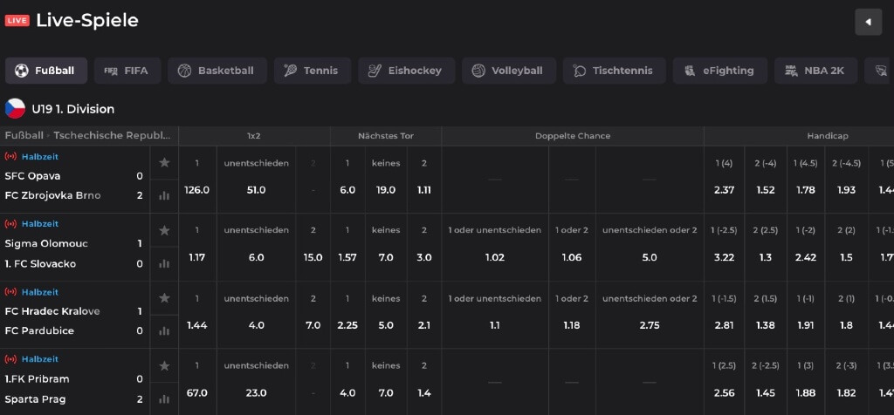Click Halbzeit status of Sigma Olomouc match
Screen dimensions: 894x415
[40, 224]
